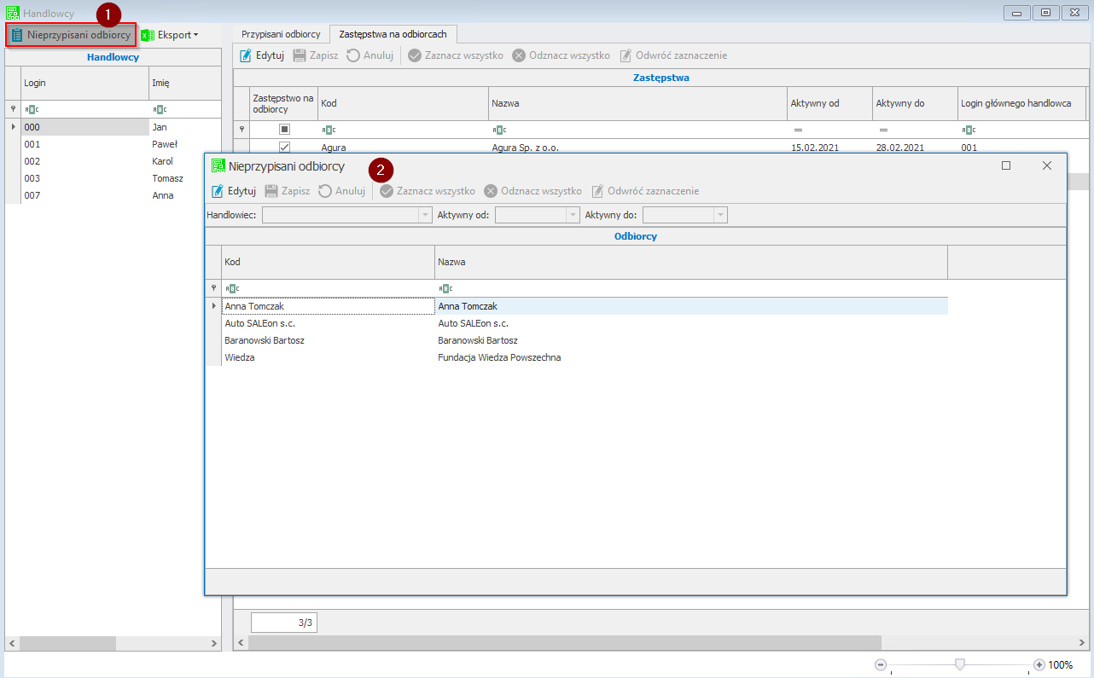Open the Aktywny do date dropdown
The width and height of the screenshot is (1094, 678).
pos(720,215)
